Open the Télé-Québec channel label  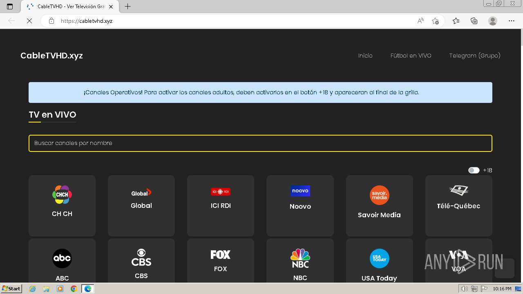pyautogui.click(x=458, y=206)
